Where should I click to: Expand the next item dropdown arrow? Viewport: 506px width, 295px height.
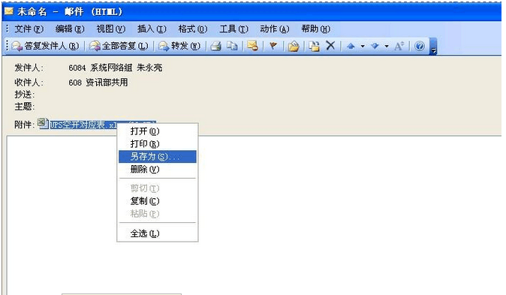(387, 47)
